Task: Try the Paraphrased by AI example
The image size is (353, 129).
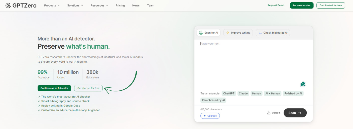Action: coord(213,100)
